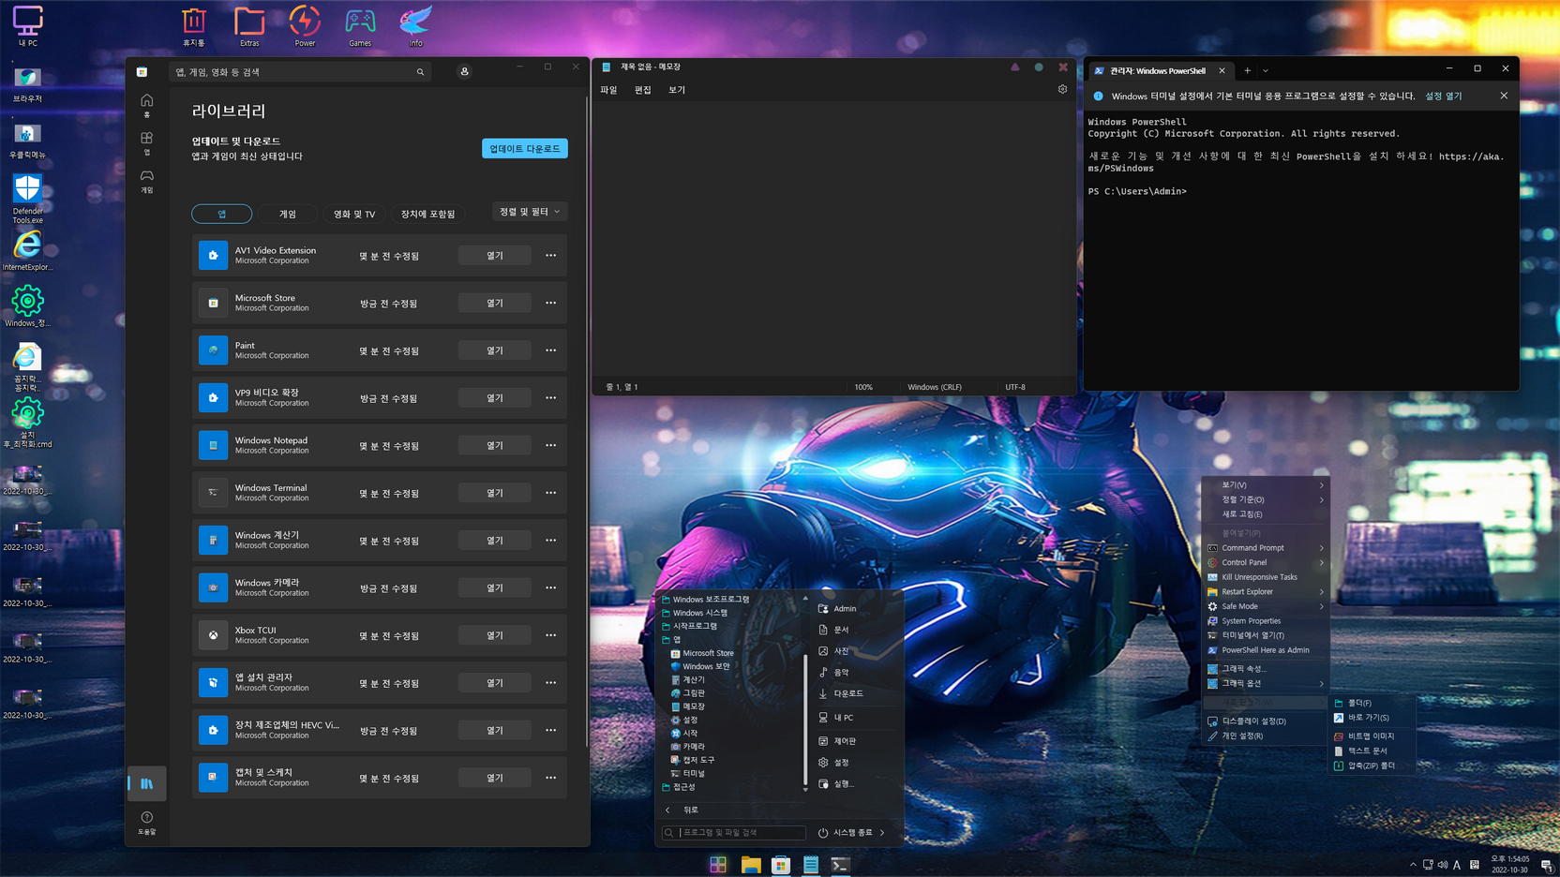Image resolution: width=1560 pixels, height=877 pixels.
Task: Select the Power desktop icon
Action: coord(305,25)
